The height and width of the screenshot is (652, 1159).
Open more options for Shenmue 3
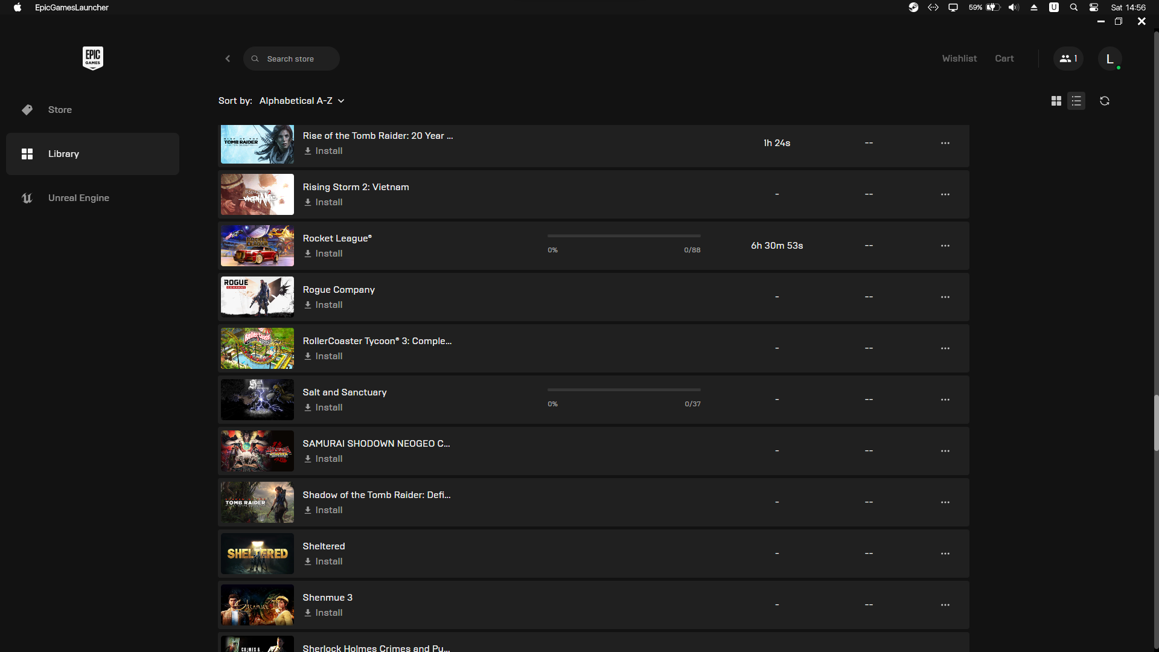tap(945, 605)
